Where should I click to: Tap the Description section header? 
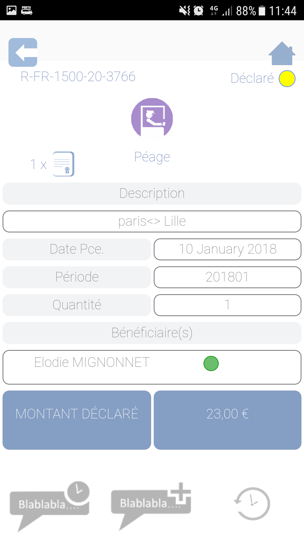pos(152,194)
